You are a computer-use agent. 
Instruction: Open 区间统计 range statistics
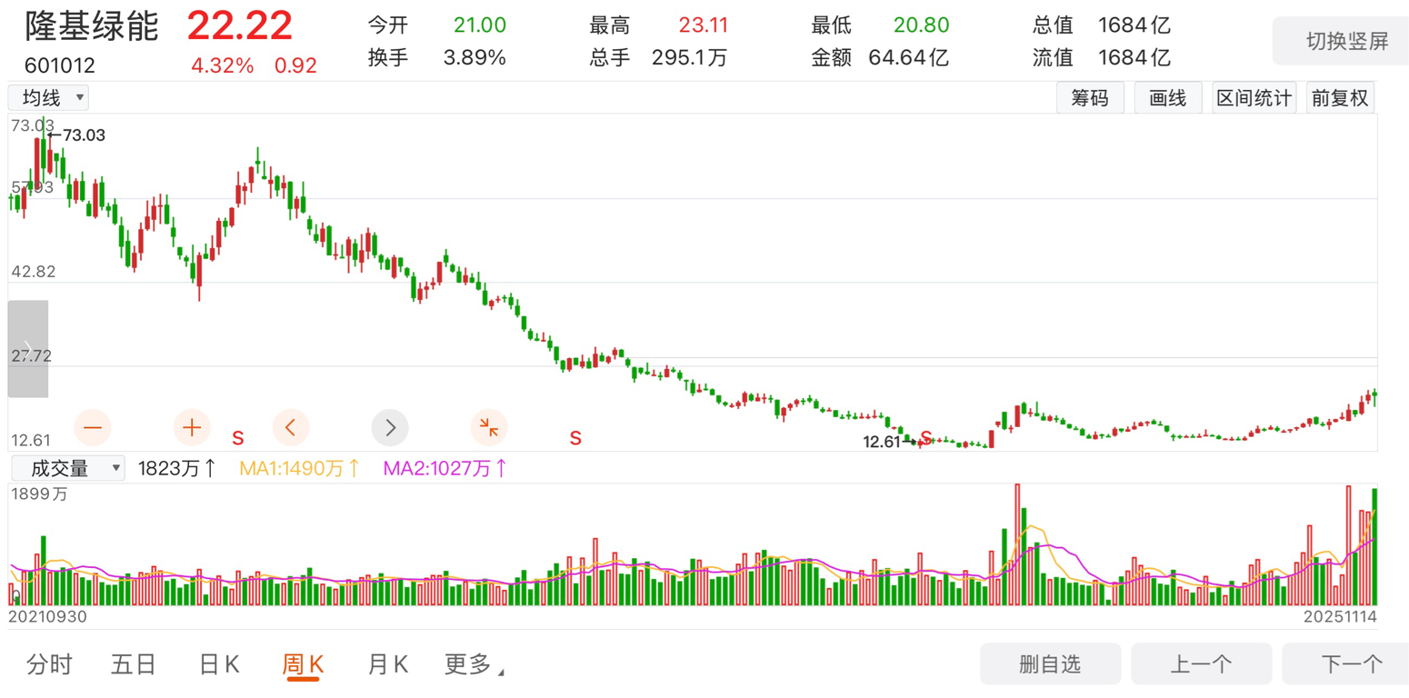click(1254, 98)
